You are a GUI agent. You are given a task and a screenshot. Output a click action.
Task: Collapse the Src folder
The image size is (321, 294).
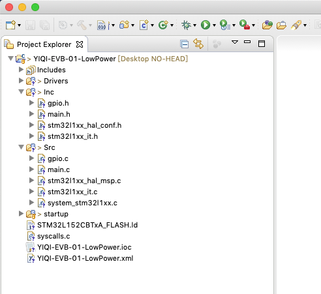point(21,147)
